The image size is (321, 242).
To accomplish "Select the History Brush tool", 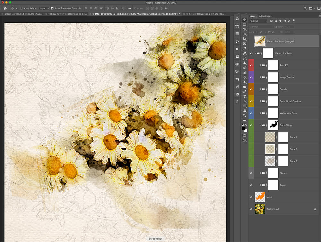I will (x=244, y=68).
